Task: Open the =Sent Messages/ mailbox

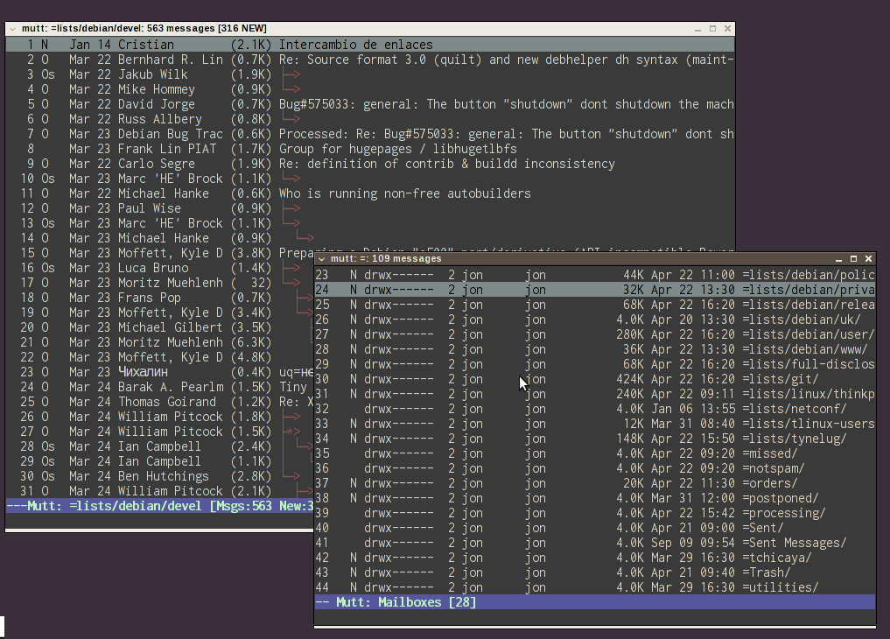Action: [x=794, y=543]
